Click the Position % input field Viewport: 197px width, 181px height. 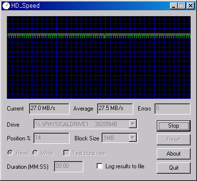point(51,138)
